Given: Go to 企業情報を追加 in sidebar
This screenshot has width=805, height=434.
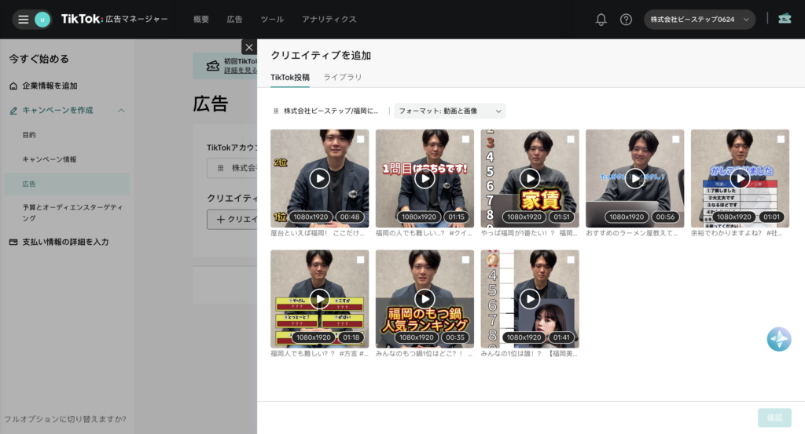Looking at the screenshot, I should (50, 86).
